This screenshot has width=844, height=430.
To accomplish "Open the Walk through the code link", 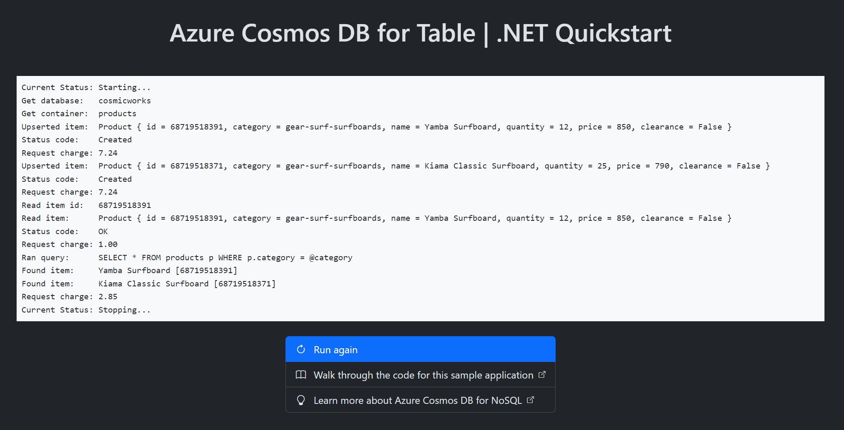I will 423,375.
